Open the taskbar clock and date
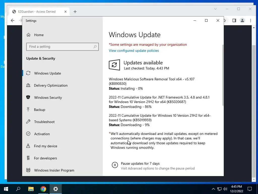The height and width of the screenshot is (194, 258). (237, 189)
